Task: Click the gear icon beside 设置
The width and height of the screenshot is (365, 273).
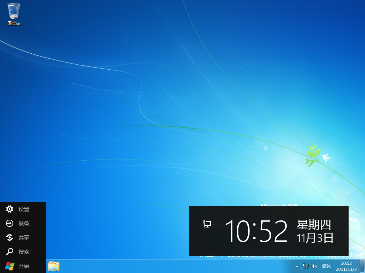Action: (10, 209)
